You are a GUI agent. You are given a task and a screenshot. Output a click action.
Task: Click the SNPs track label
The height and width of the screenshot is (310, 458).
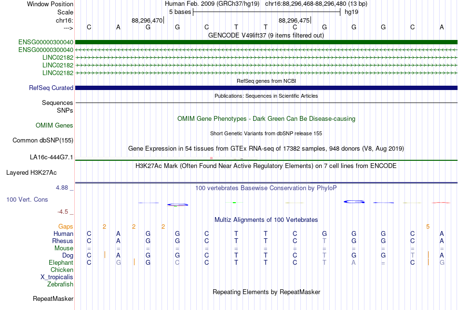coord(65,110)
